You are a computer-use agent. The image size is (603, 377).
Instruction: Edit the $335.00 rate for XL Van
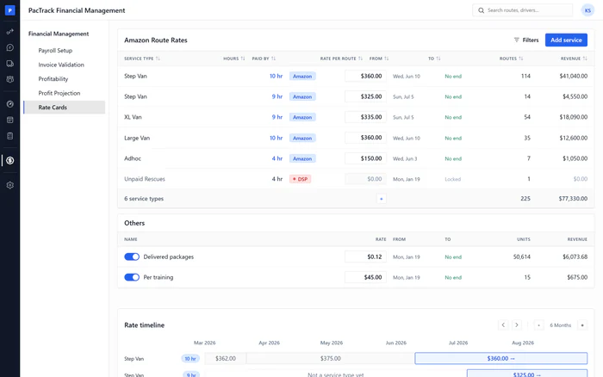click(365, 117)
